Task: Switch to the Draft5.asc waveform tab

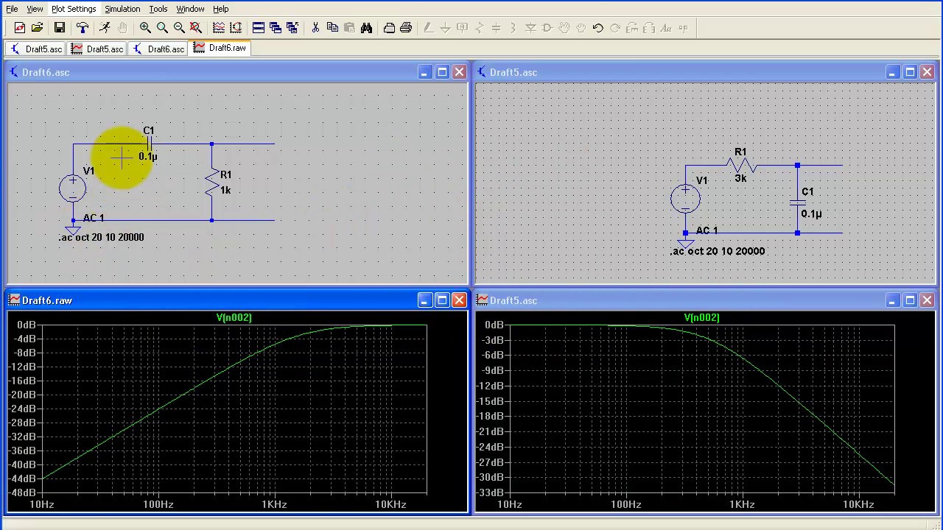Action: tap(97, 49)
